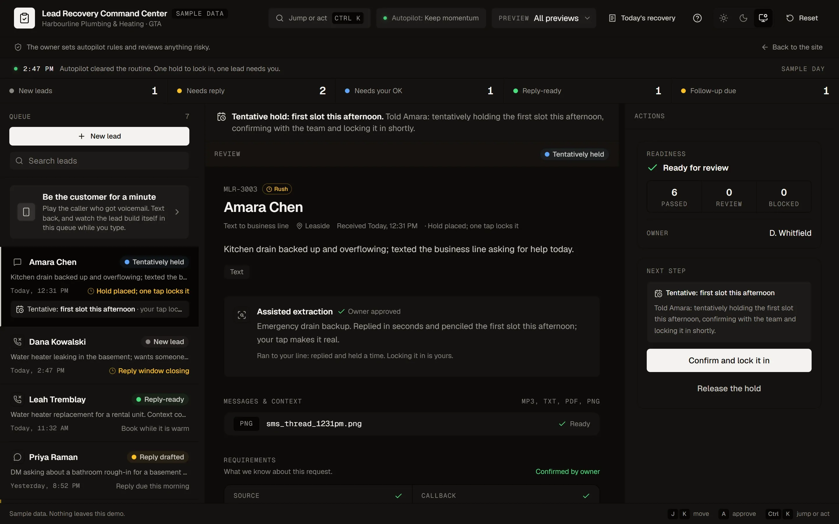The height and width of the screenshot is (524, 839).
Task: Click Confirm and lock it in
Action: click(x=729, y=360)
